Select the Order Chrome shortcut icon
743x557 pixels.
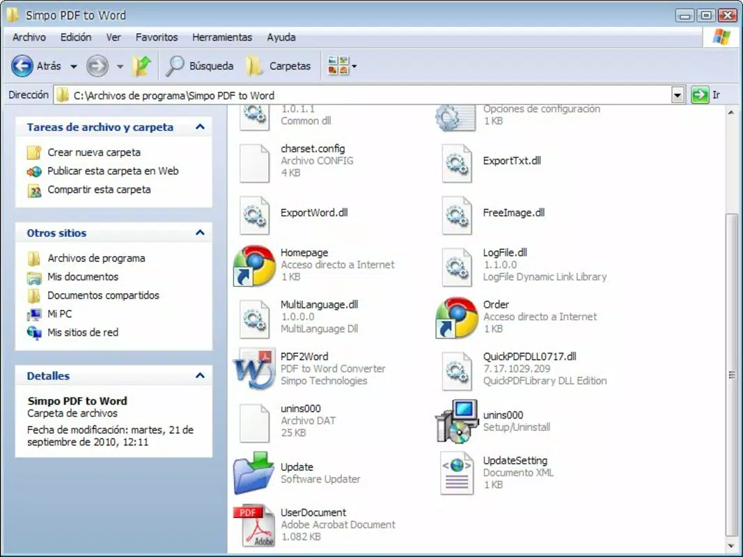[x=457, y=317]
